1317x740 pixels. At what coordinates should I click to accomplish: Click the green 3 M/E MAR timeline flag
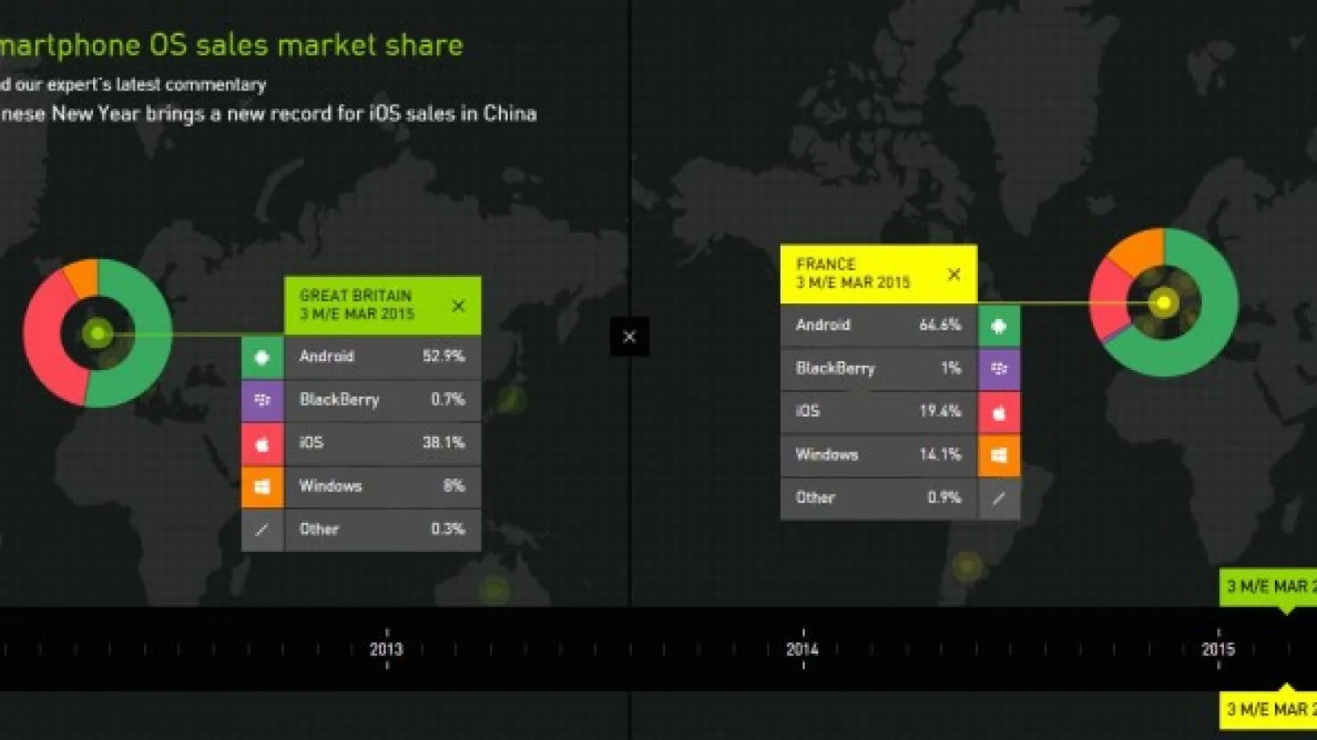(x=1268, y=587)
